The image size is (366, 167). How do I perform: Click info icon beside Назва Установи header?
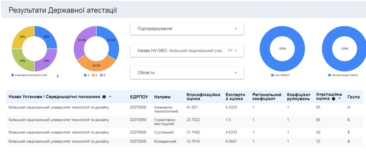104,97
